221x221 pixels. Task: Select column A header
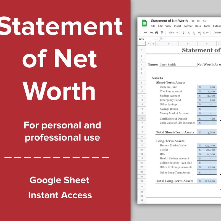pyautogui.click(x=148, y=44)
